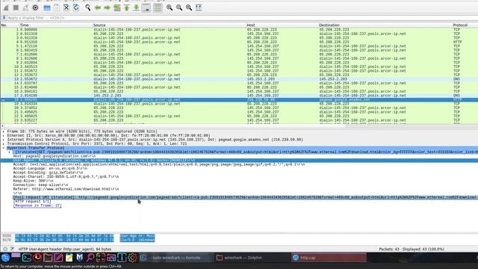Click the expert information status bar icon
478x269 pixels.
tap(5, 249)
